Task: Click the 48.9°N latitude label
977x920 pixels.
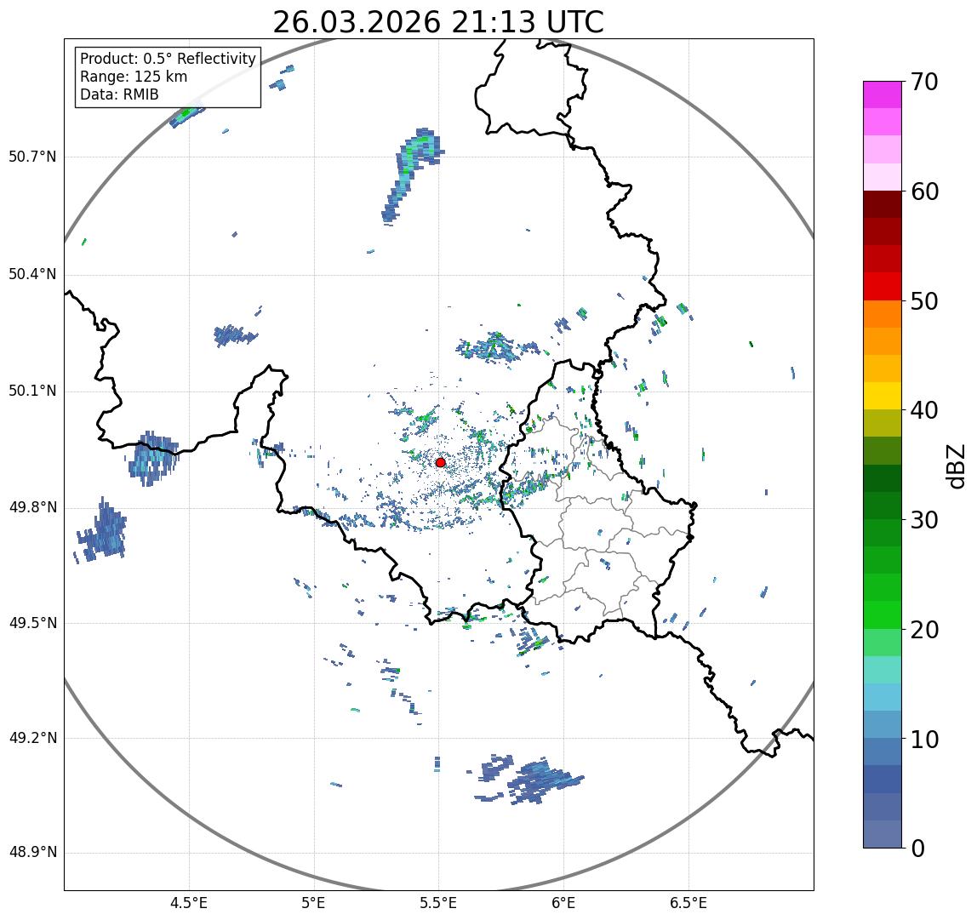Action: coord(32,853)
